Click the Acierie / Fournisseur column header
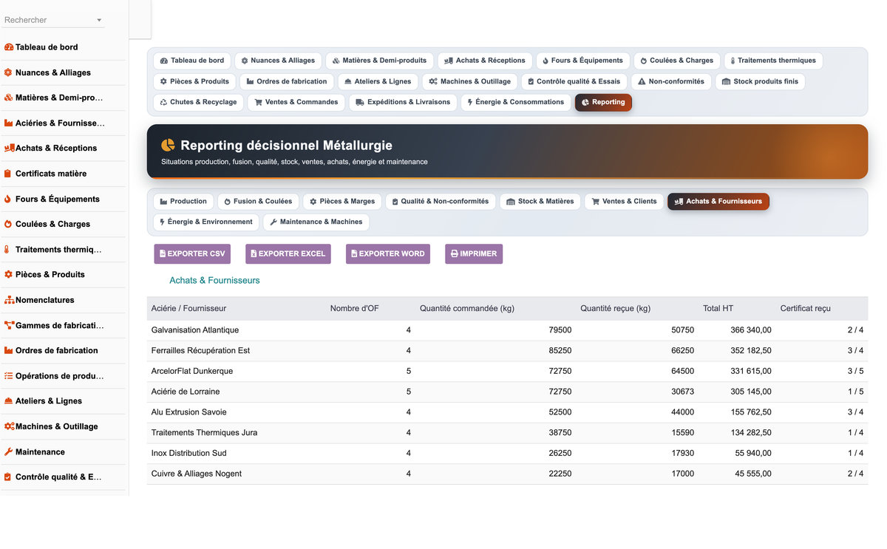 point(188,308)
